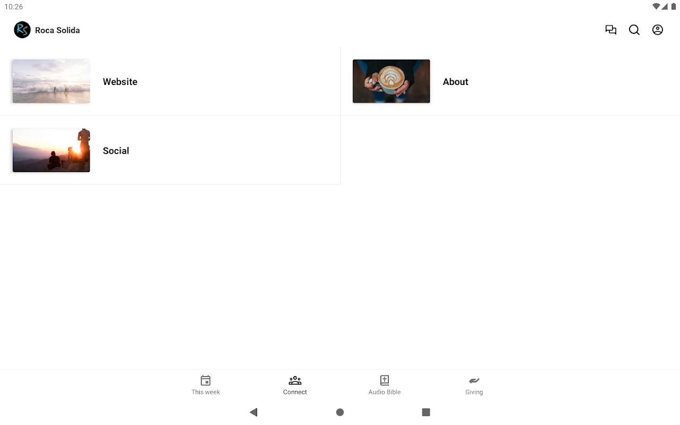The width and height of the screenshot is (680, 425).
Task: Switch to the Giving tab label
Action: point(474,392)
